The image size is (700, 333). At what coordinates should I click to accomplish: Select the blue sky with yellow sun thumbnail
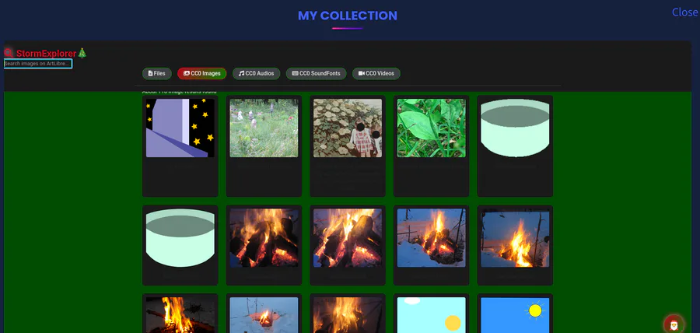pyautogui.click(x=515, y=315)
